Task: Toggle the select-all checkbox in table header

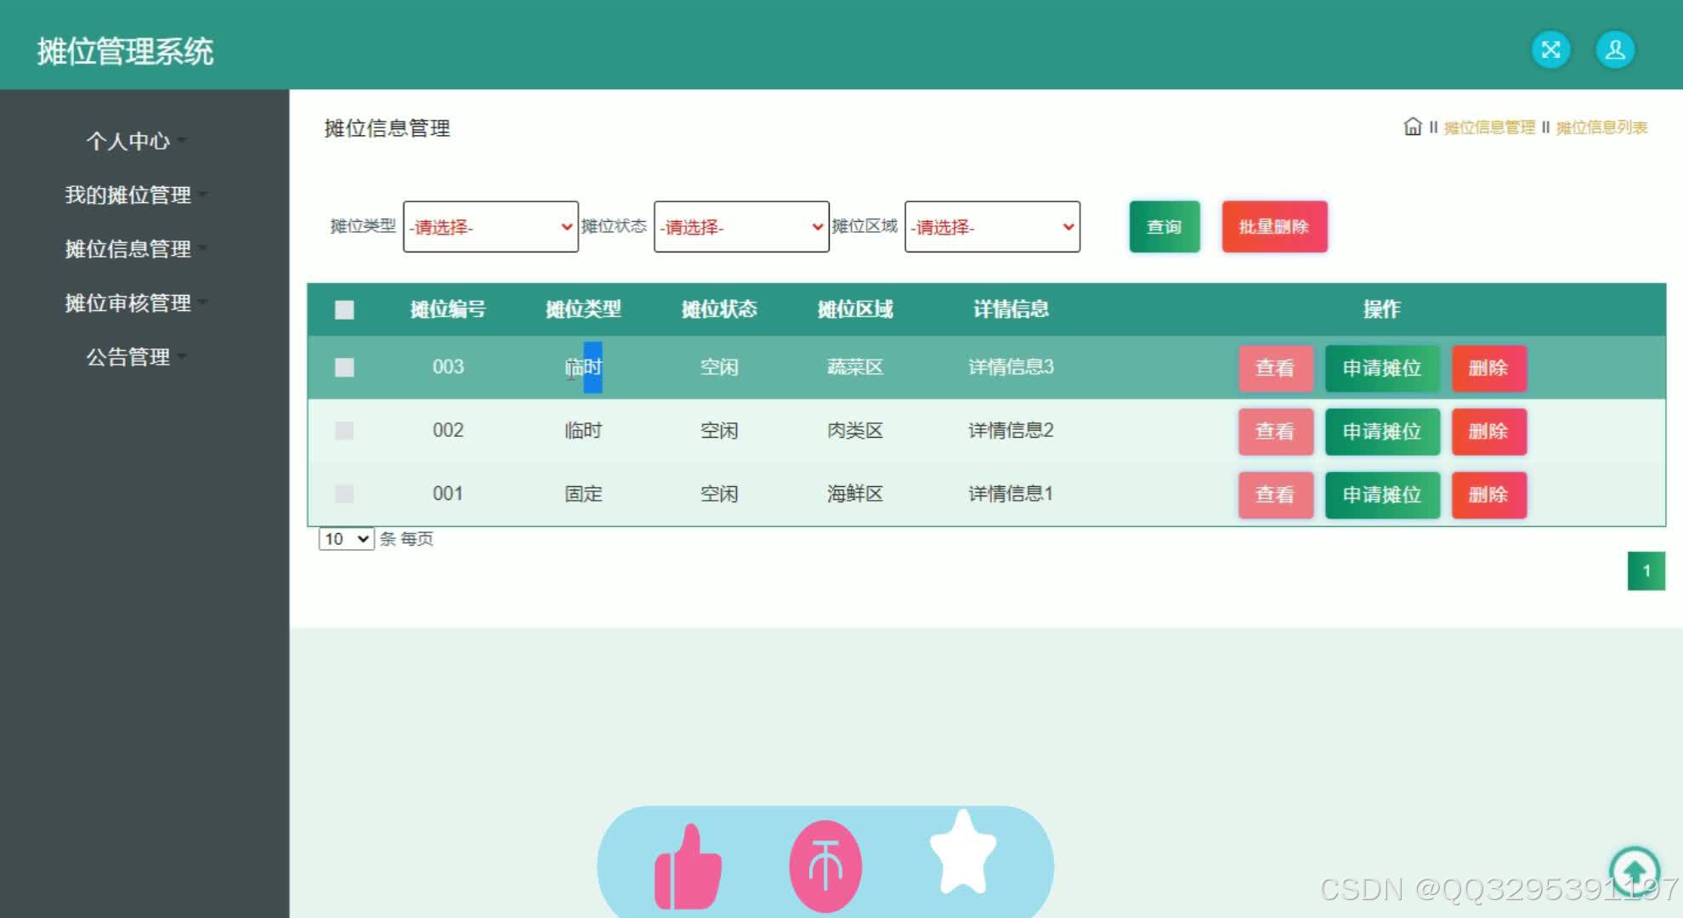Action: (344, 309)
